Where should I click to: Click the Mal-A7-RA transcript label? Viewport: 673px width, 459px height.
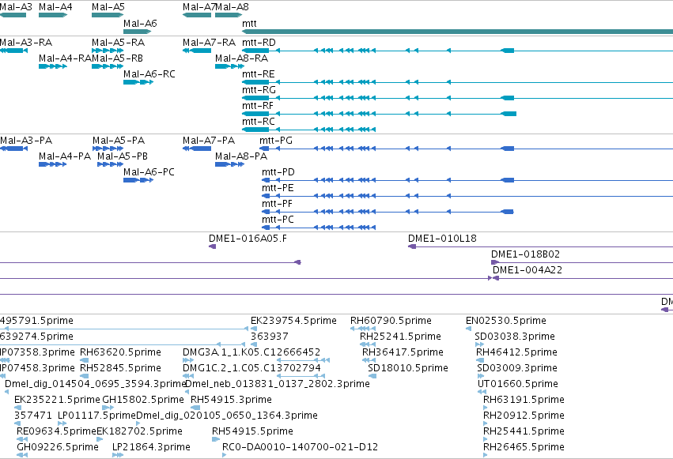(x=209, y=43)
